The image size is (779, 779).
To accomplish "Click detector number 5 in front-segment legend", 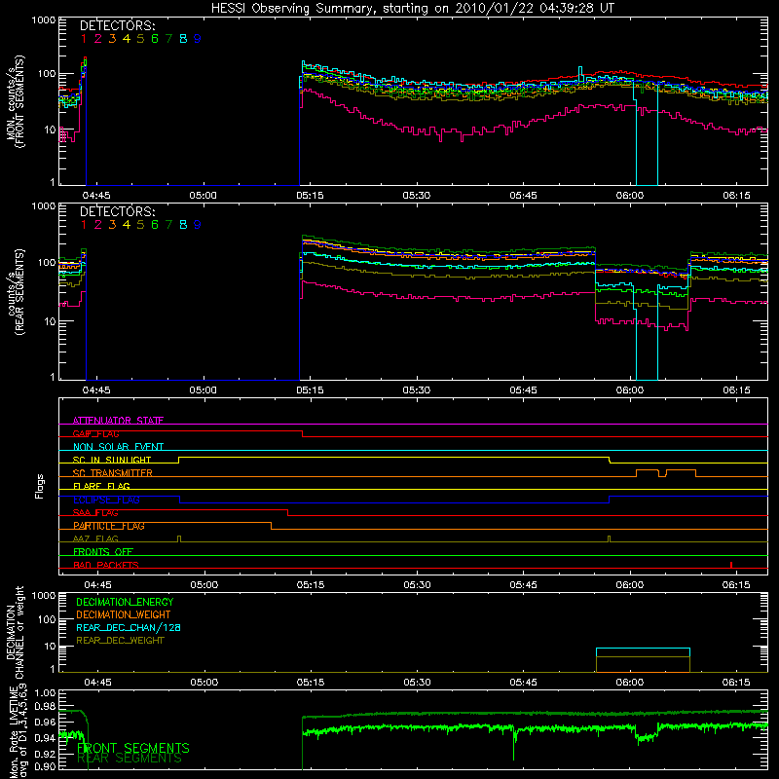I will (x=140, y=39).
